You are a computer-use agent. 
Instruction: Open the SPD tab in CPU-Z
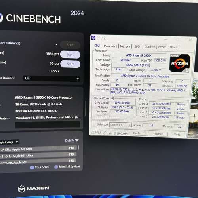[x=137, y=46]
